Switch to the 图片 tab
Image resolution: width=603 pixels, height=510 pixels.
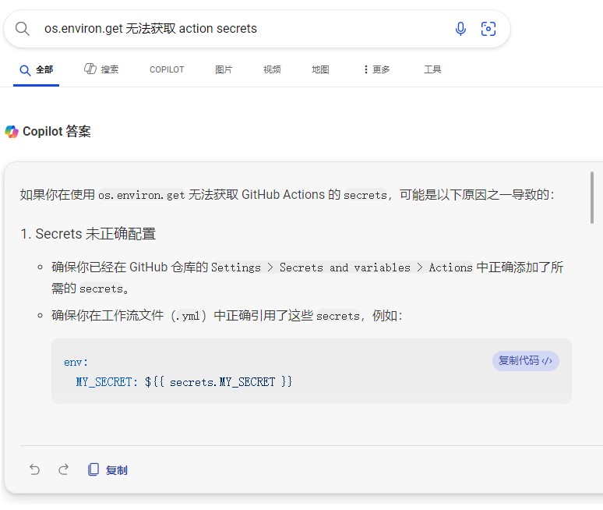224,69
